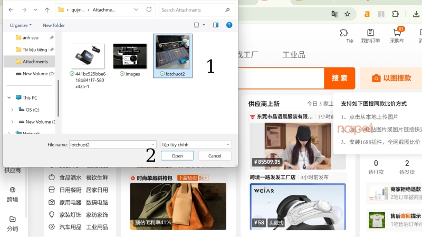Toggle the preview pane icon
The image size is (422, 237).
[215, 25]
